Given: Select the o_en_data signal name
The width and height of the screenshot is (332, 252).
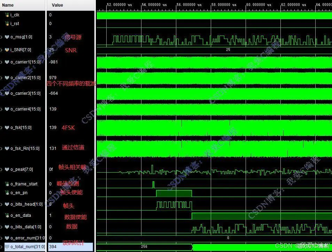Looking at the screenshot, I should coord(21,215).
